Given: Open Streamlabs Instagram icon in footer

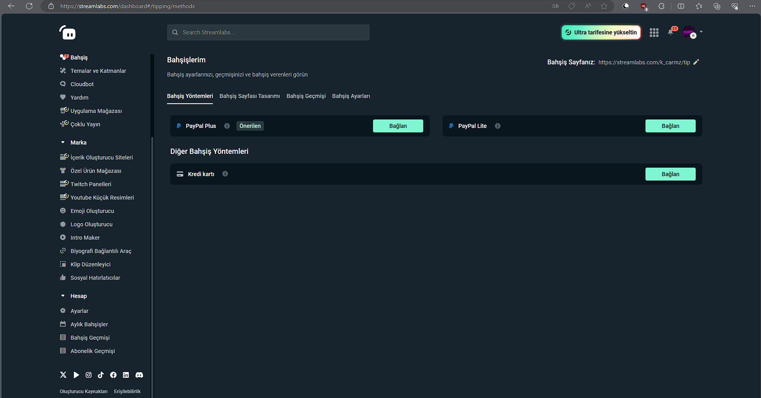Looking at the screenshot, I should tap(88, 375).
